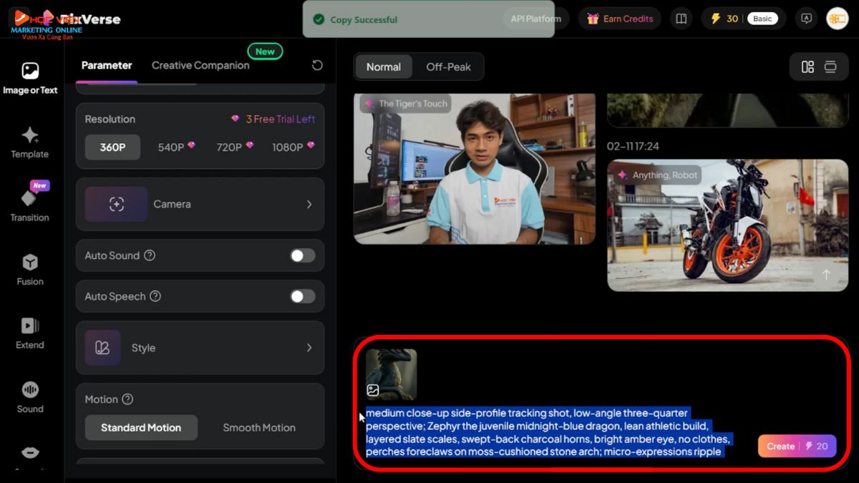Click the image upload icon under dragon thumbnail

coord(373,391)
